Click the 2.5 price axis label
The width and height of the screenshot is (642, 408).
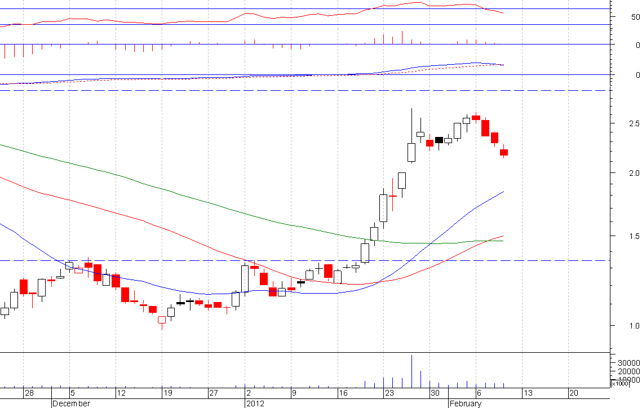(634, 123)
